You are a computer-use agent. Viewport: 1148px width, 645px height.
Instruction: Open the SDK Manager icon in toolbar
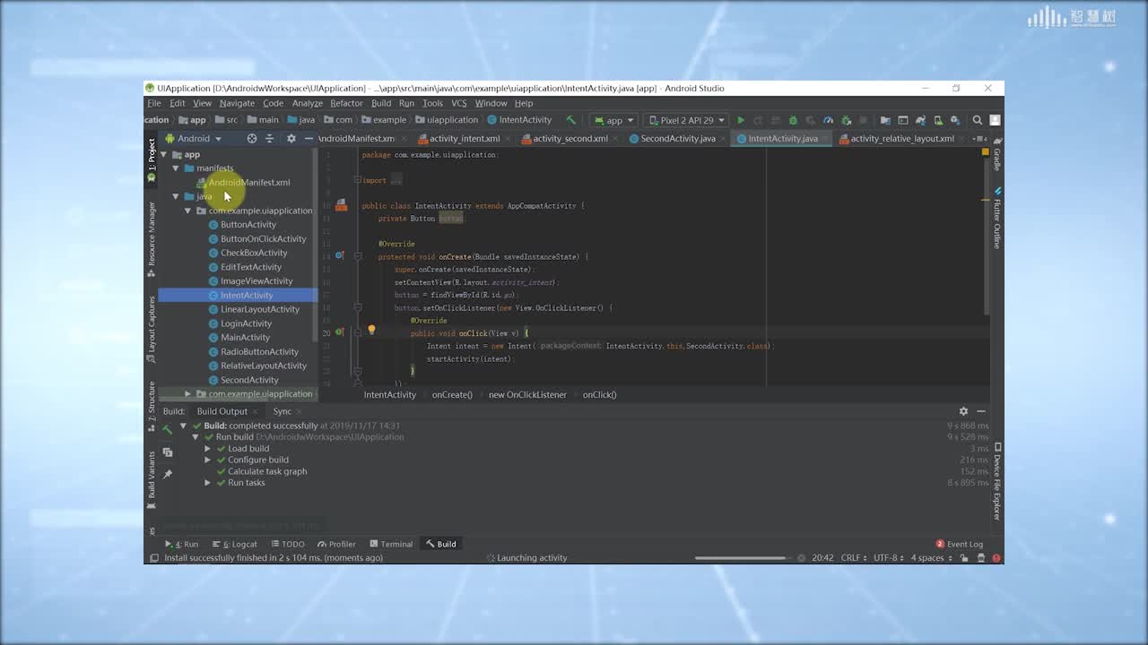pyautogui.click(x=954, y=120)
